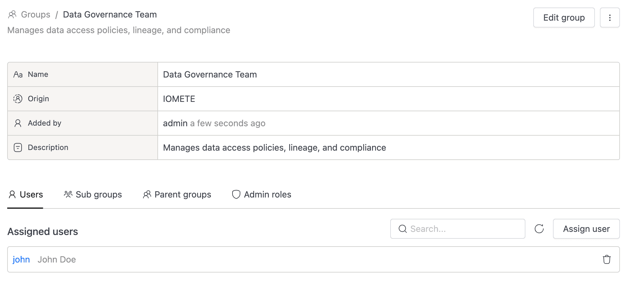Click the Origin row icon

click(x=18, y=99)
